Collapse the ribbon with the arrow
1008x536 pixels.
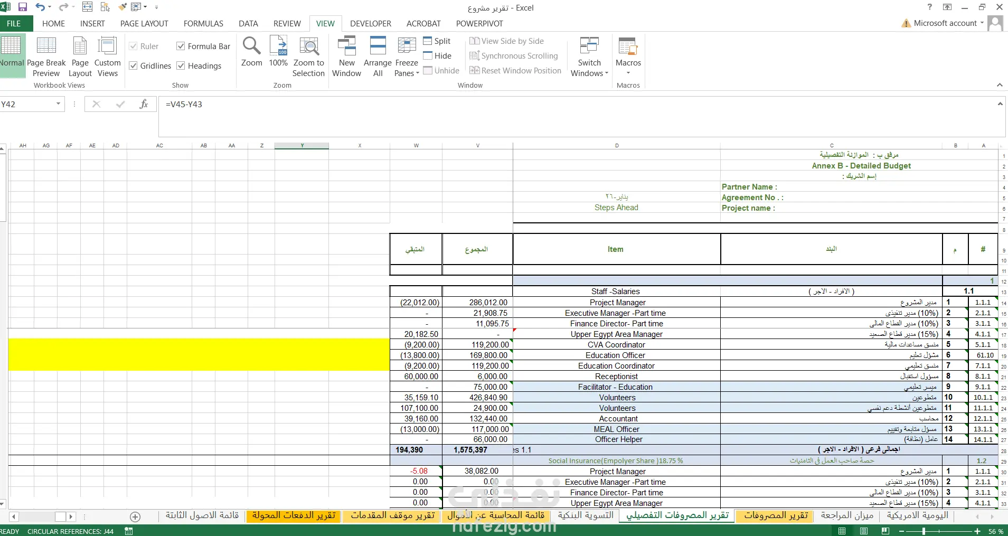point(1000,85)
